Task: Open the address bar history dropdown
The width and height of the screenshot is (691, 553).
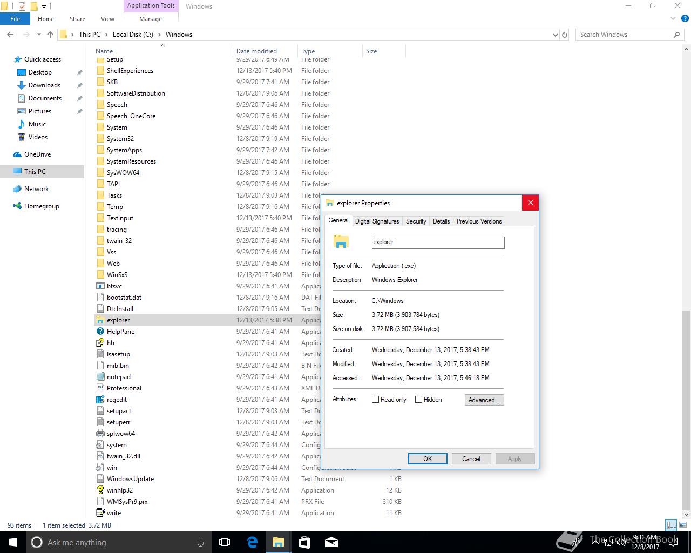Action: (x=555, y=35)
